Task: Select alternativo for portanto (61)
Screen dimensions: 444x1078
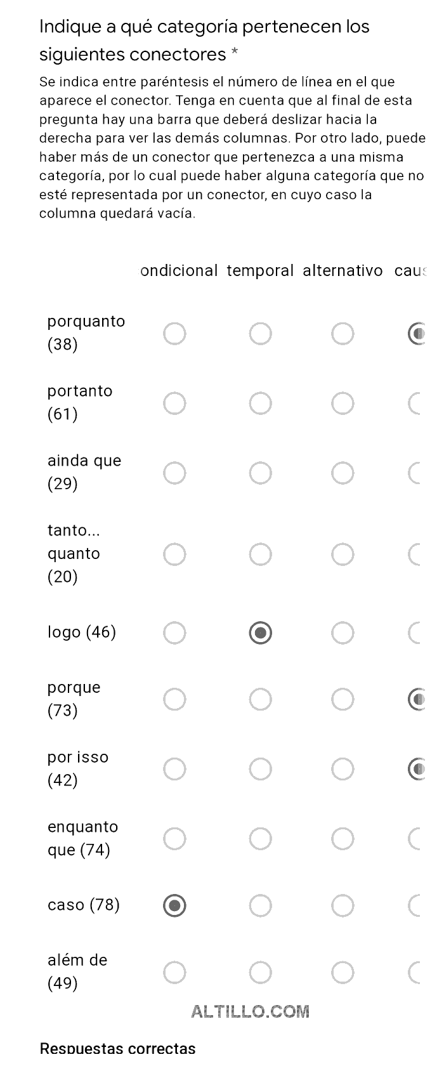Action: pos(343,403)
